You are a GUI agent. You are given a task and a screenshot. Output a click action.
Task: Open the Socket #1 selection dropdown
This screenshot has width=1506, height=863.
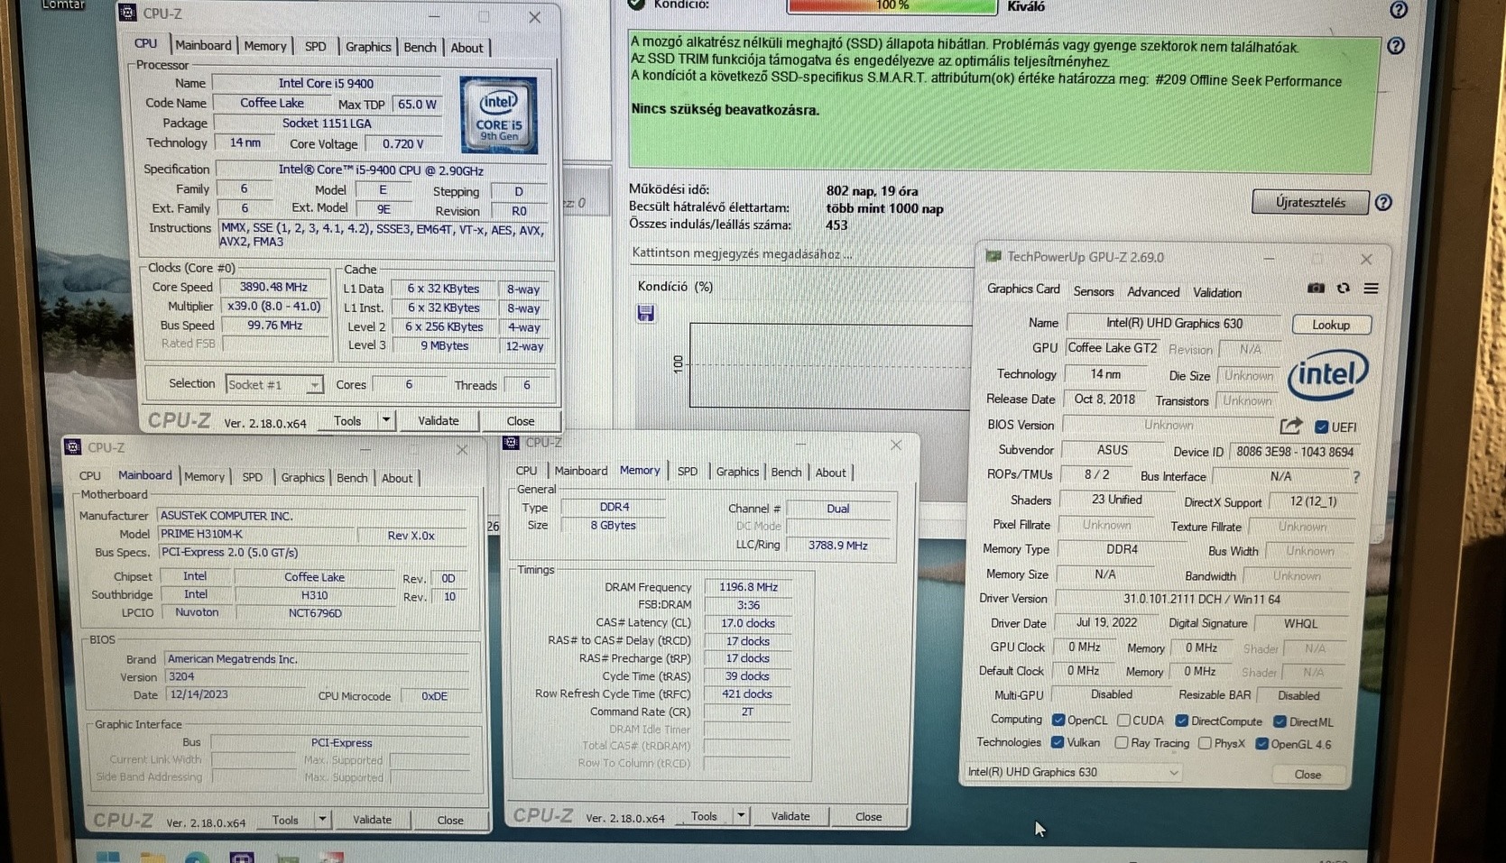point(274,385)
